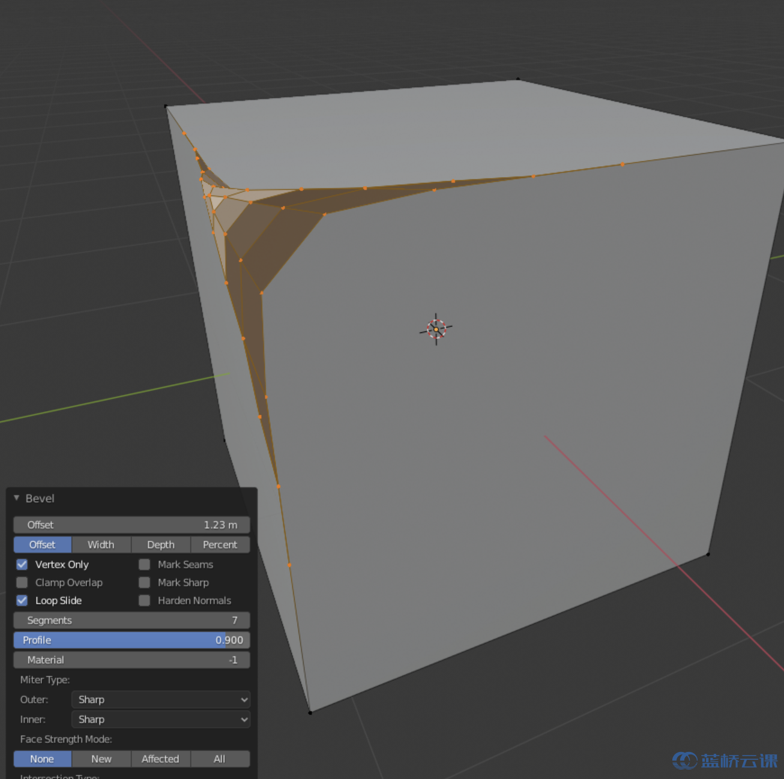Choose the Percent width method
The width and height of the screenshot is (784, 779).
(220, 544)
